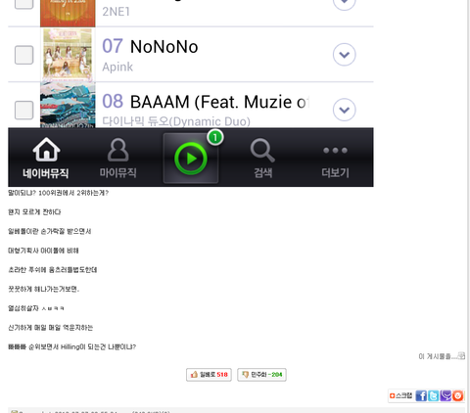Expand options for BAAAM track
470x413 pixels.
[x=345, y=110]
